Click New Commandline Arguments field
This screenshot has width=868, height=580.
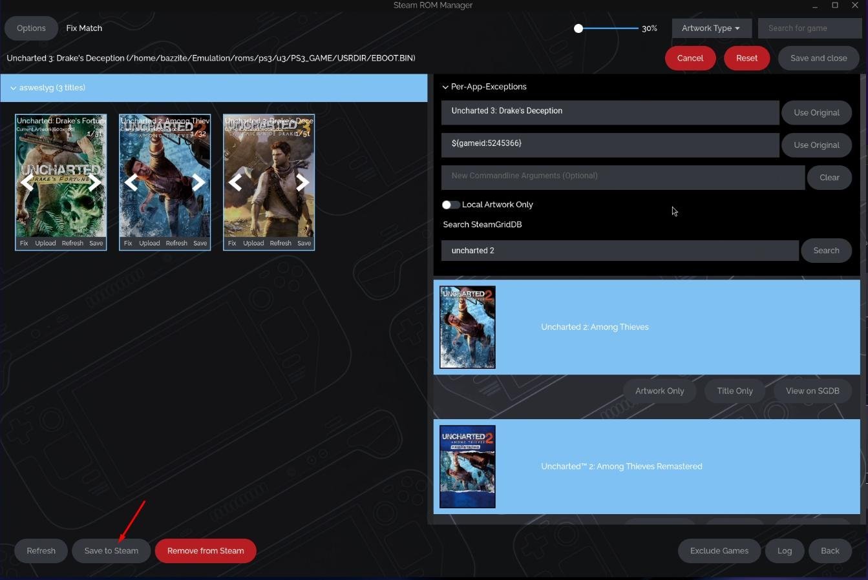[x=623, y=177]
